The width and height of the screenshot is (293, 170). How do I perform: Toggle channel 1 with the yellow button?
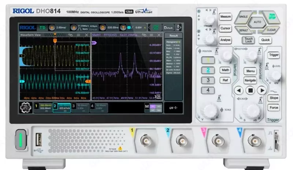(208, 60)
